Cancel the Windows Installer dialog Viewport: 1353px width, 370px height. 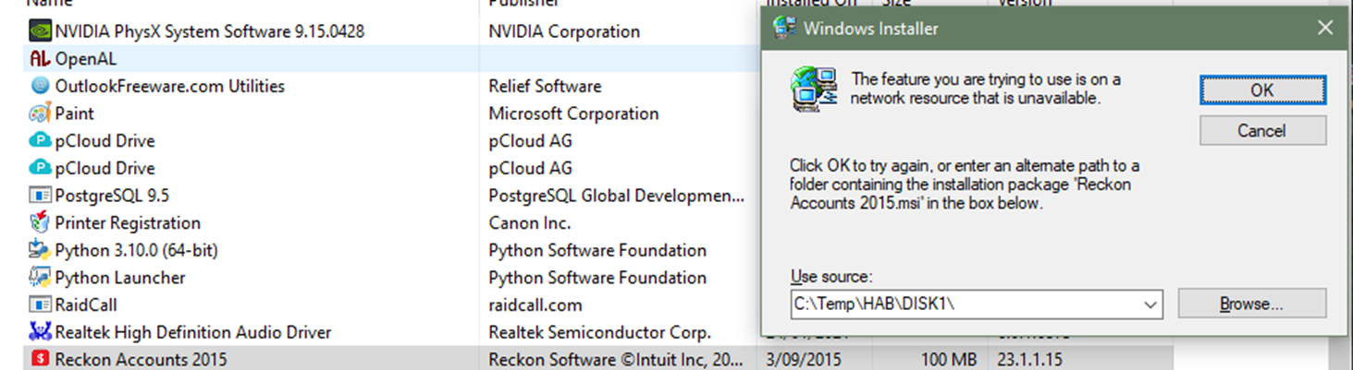coord(1262,130)
